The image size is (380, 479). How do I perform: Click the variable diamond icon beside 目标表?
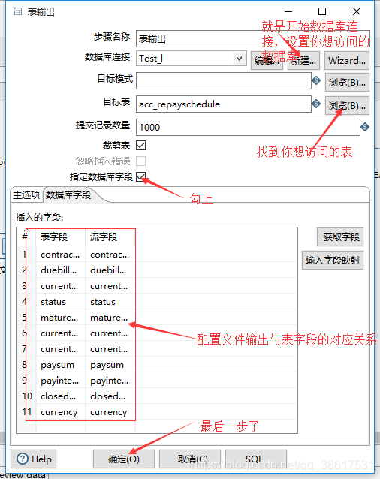316,104
